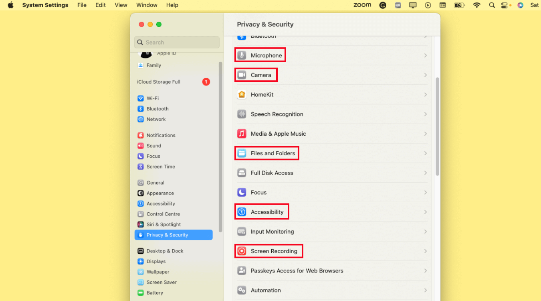Click the Bluetooth sidebar icon
Viewport: 541px width, 301px height.
(141, 109)
